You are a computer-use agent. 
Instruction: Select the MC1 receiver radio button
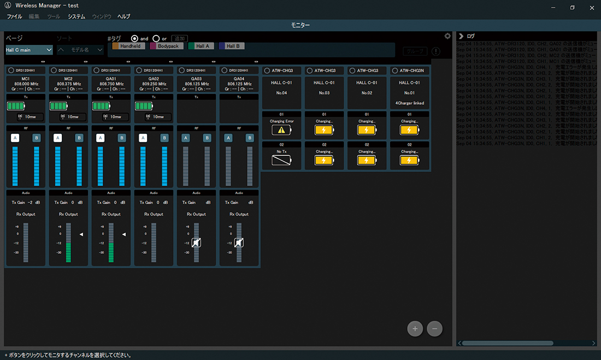[x=11, y=70]
